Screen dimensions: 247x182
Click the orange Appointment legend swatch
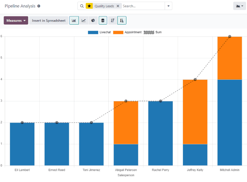point(118,32)
